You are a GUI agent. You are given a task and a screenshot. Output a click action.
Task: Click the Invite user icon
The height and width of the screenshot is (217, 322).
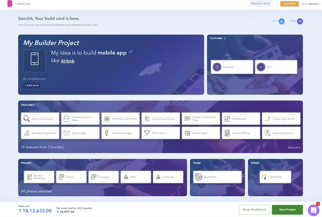[281, 21]
